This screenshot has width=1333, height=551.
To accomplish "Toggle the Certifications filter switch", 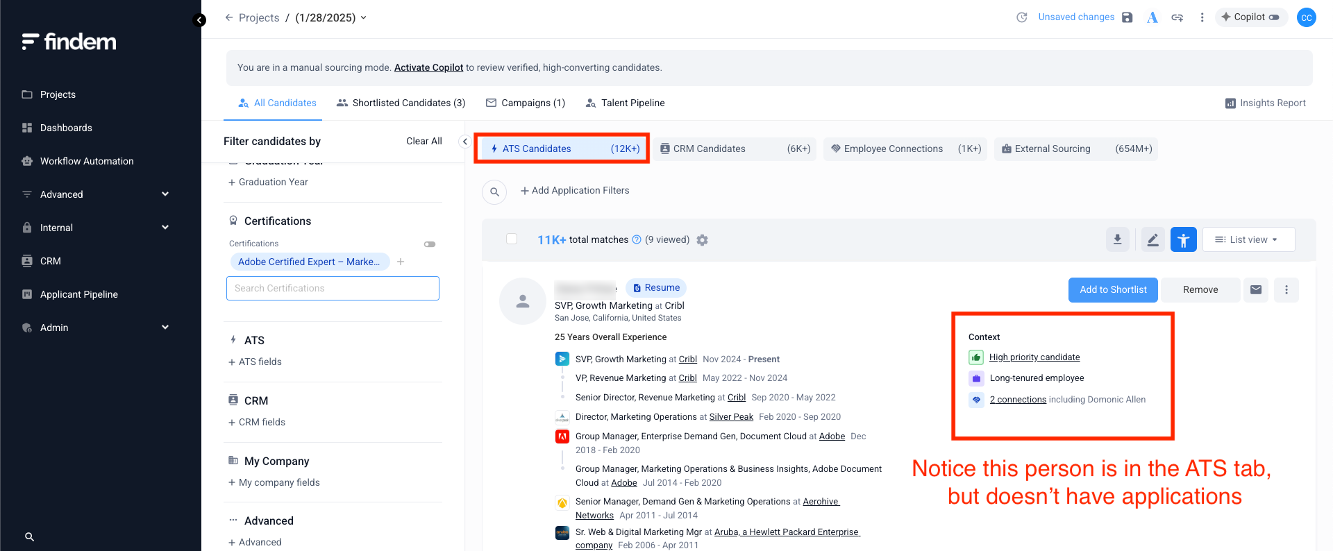I will 430,244.
